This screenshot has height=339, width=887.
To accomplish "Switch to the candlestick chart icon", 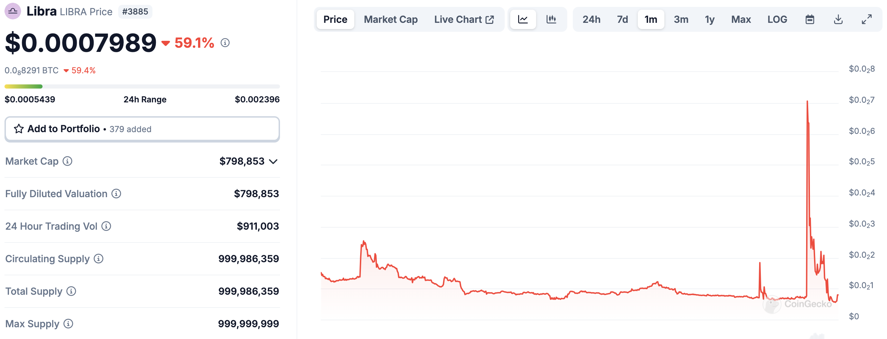I will click(551, 19).
